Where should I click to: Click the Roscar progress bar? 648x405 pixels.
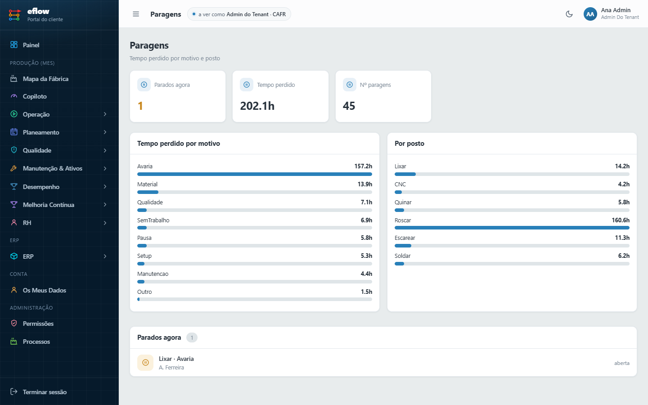pos(512,228)
